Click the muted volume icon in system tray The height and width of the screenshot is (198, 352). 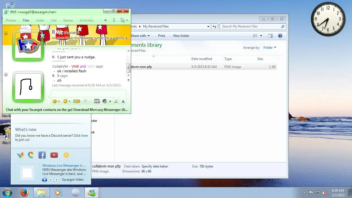click(324, 193)
